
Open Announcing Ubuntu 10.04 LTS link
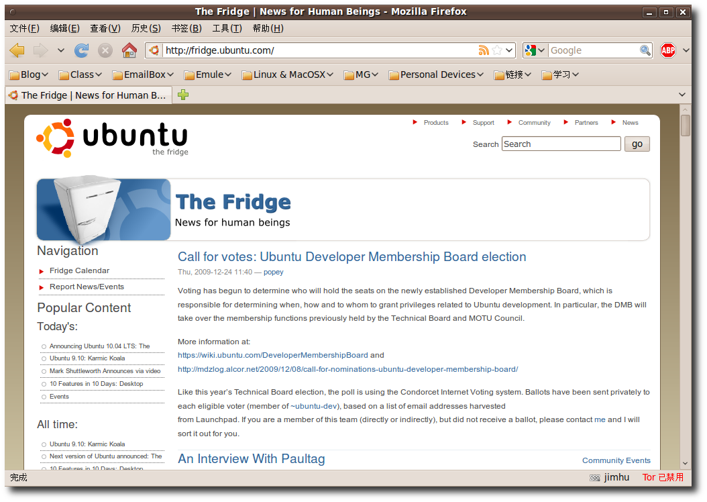[100, 346]
